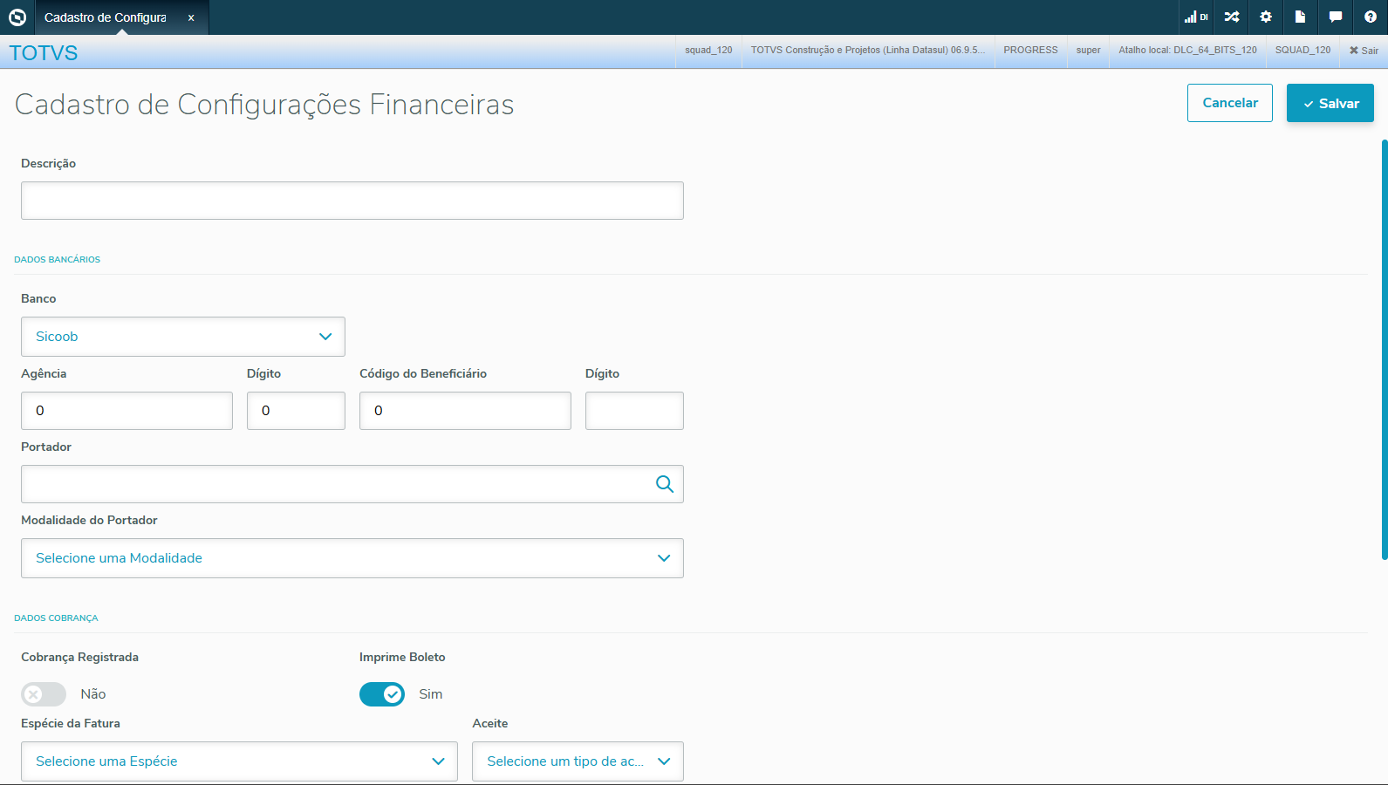This screenshot has width=1388, height=785.
Task: Click the shuffle arrows icon
Action: click(1232, 17)
